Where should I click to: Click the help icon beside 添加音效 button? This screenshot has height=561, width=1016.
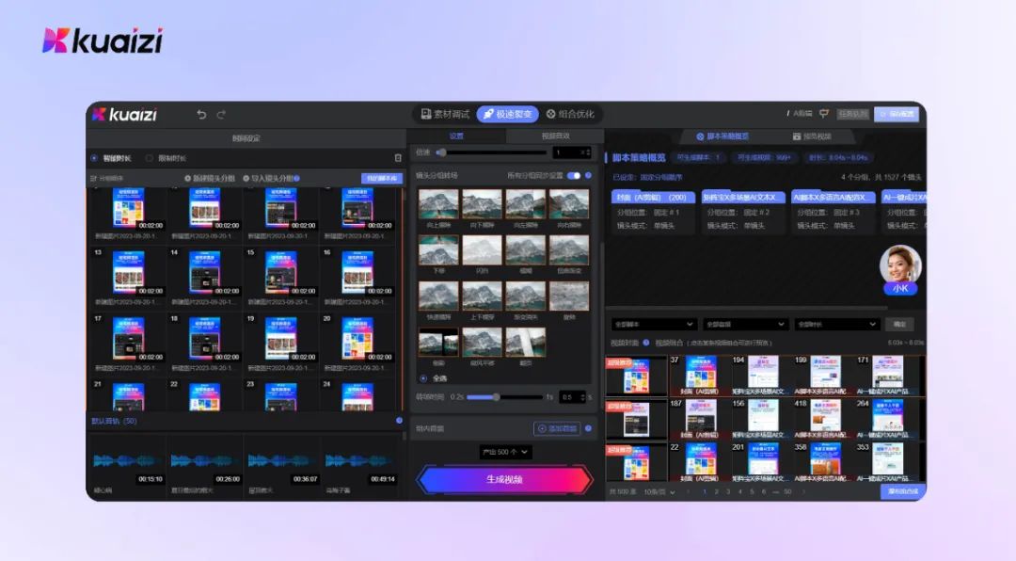(x=588, y=428)
